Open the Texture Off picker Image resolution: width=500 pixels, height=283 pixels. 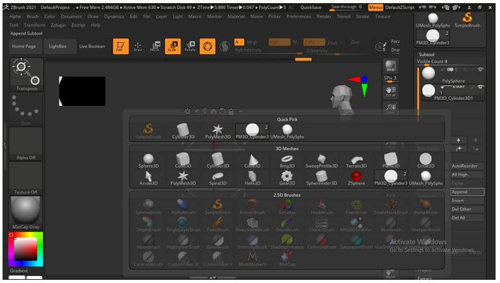26,178
